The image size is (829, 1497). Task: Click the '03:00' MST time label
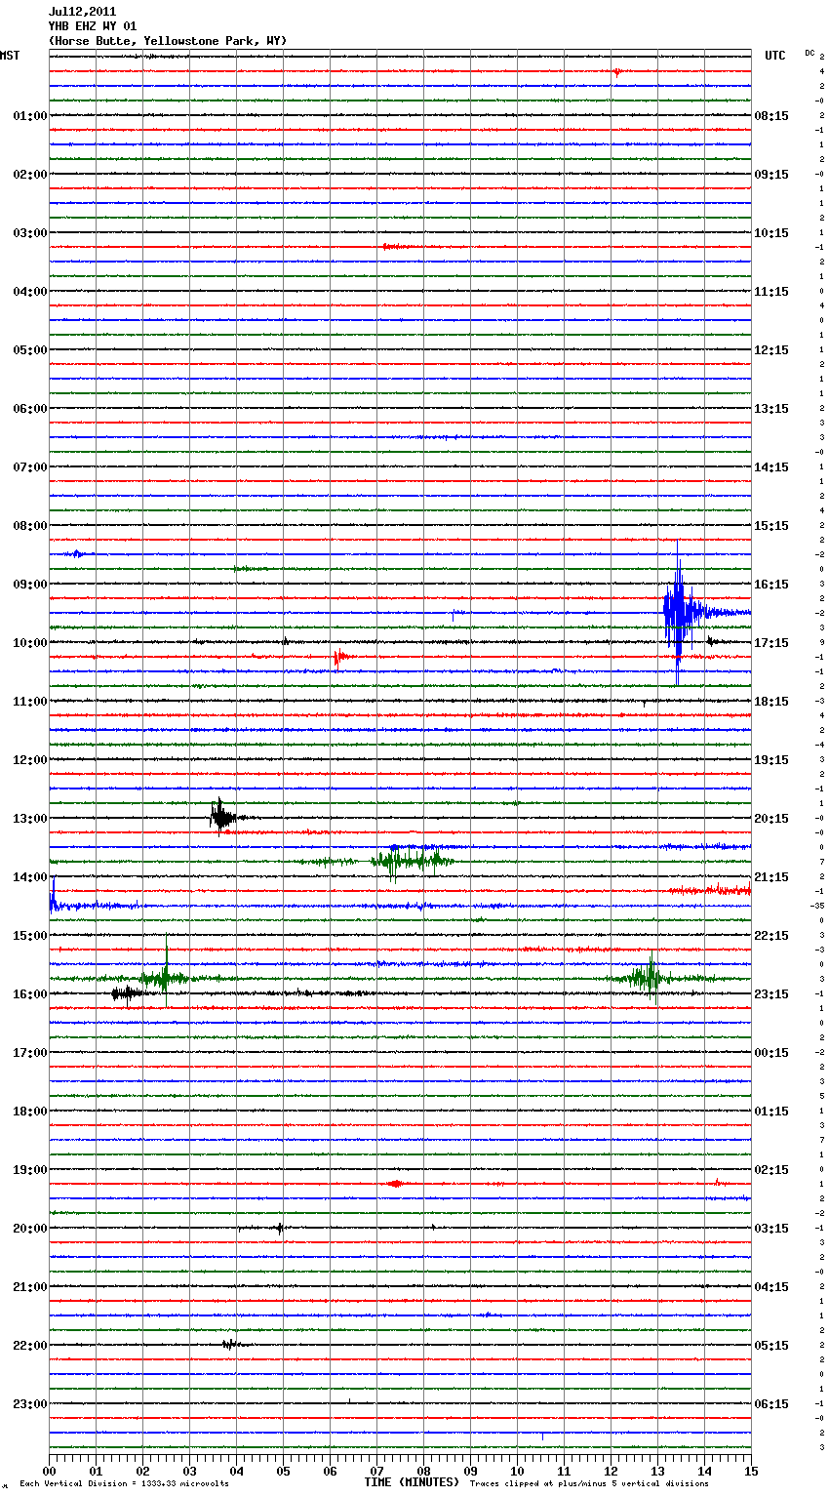coord(30,233)
